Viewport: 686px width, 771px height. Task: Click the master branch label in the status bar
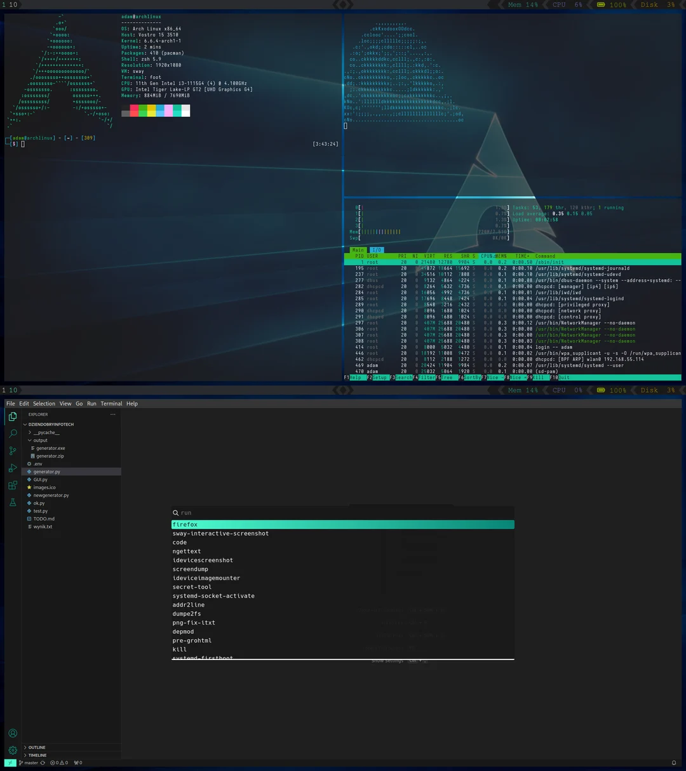point(30,763)
